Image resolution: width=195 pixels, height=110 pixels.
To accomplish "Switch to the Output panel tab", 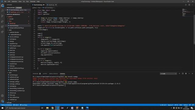I will point(45,74).
